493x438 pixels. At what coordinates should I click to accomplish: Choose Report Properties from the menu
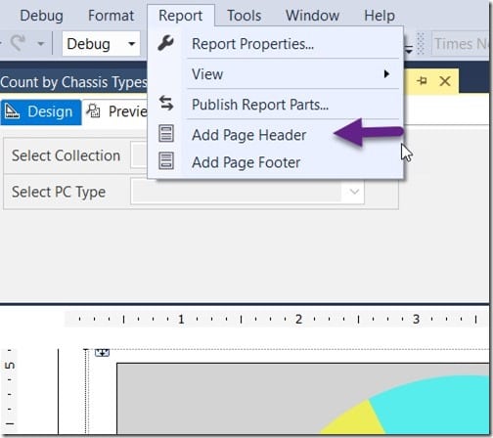point(276,44)
